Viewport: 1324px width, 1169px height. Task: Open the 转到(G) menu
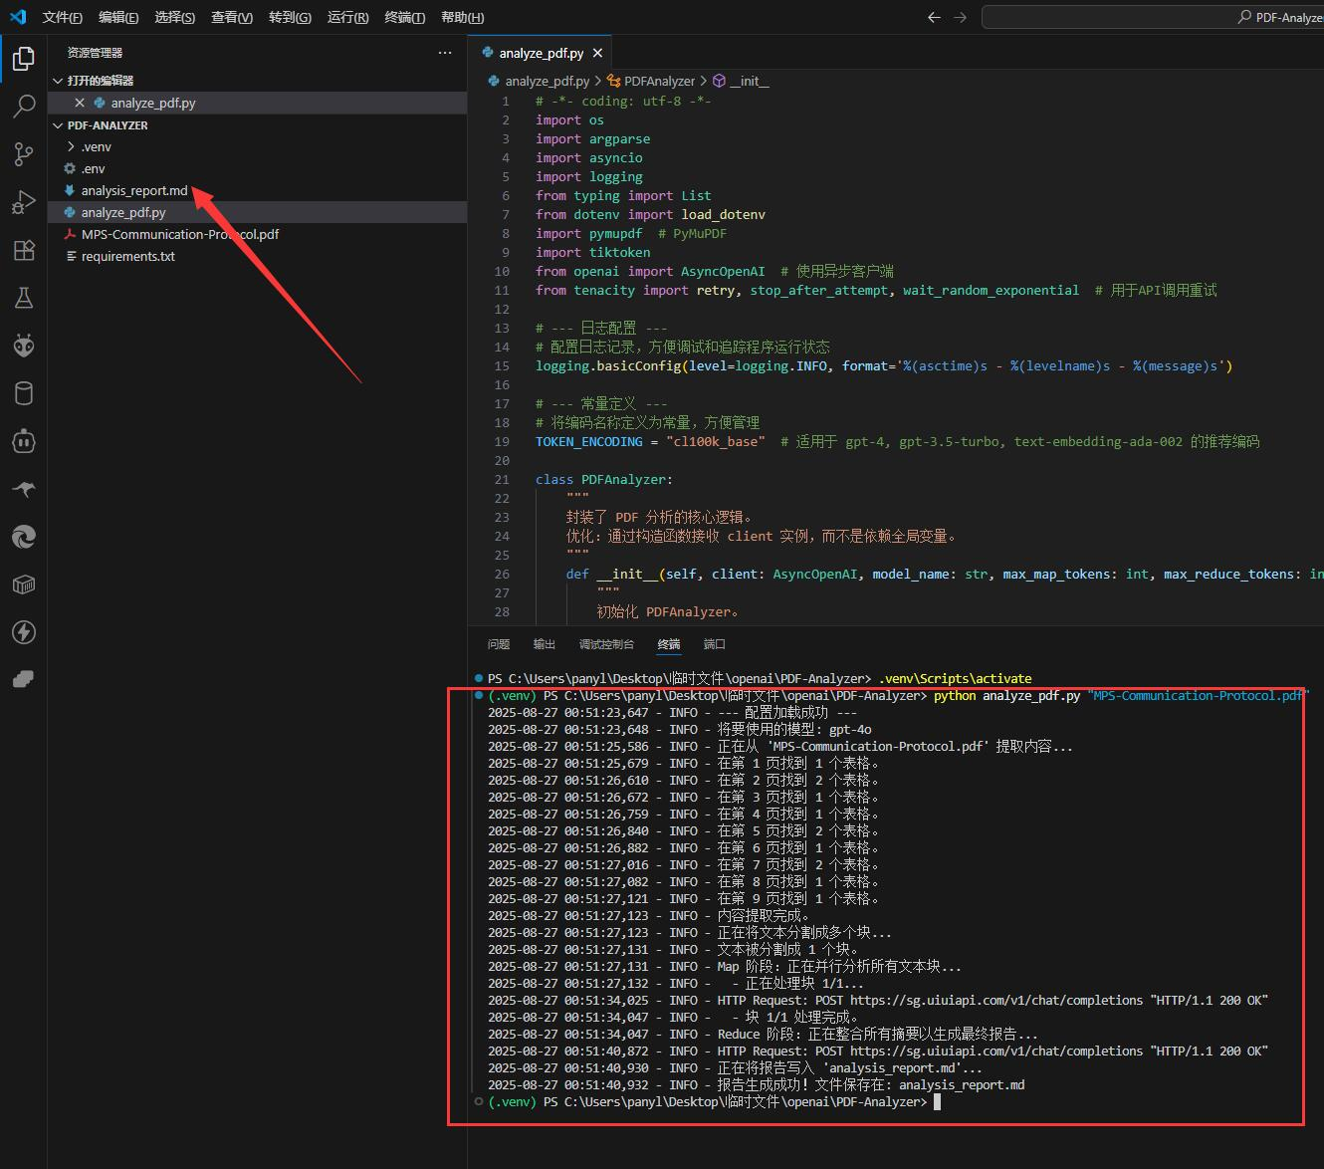pos(290,17)
